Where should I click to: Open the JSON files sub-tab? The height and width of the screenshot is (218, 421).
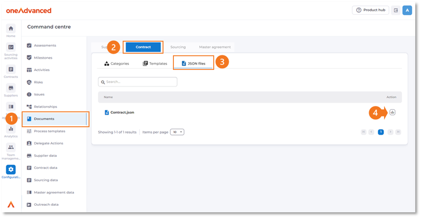194,64
